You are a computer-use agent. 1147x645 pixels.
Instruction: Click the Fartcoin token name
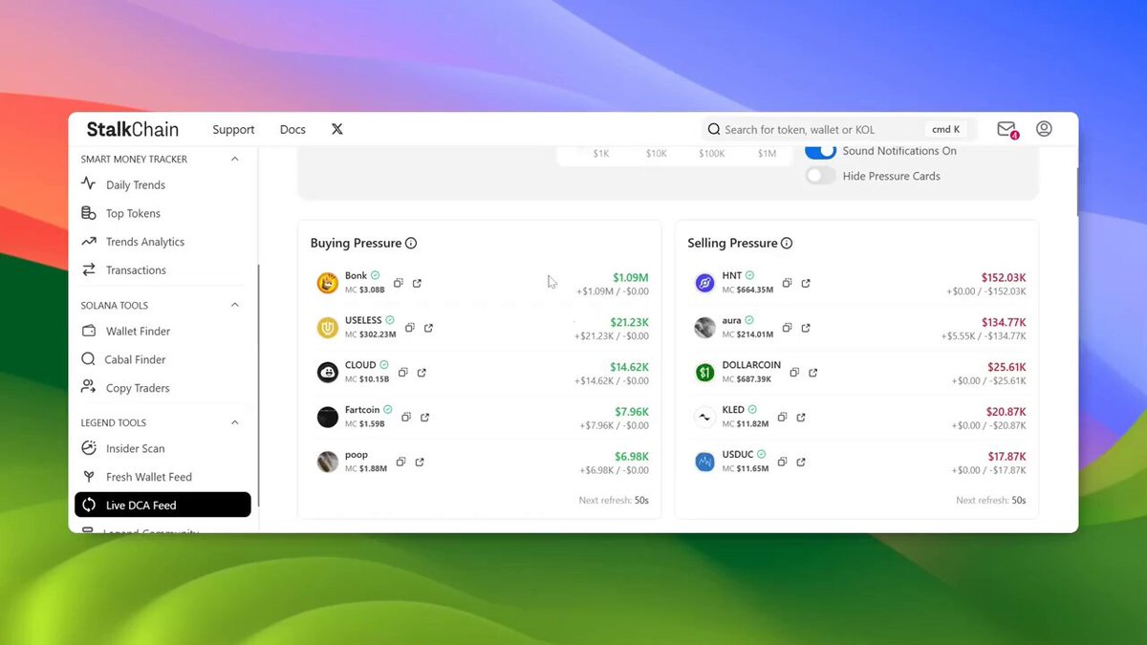(362, 410)
